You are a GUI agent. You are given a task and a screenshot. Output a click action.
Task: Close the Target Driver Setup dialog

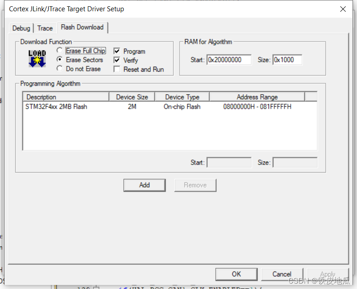pos(343,9)
